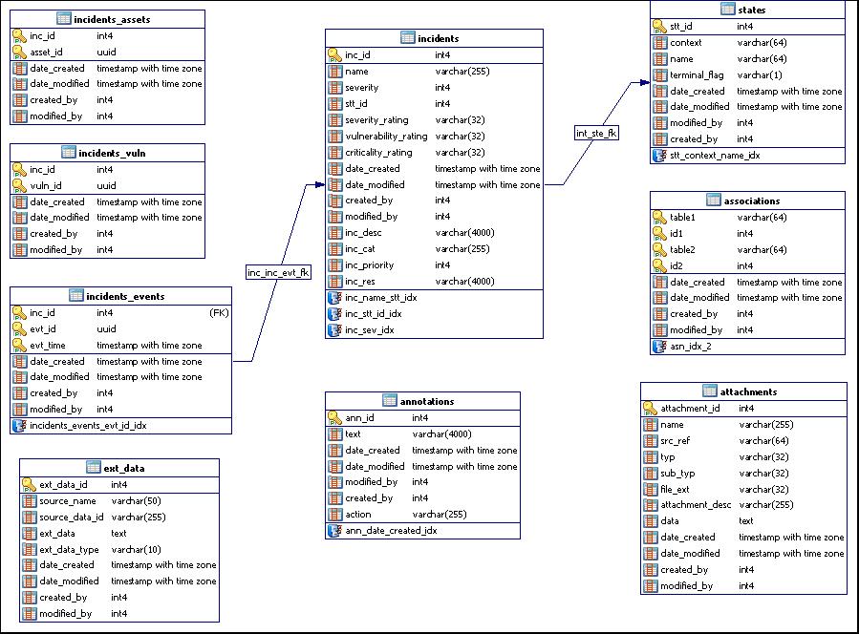Select the primary key icon next to stt_id
859x634 pixels.
660,27
